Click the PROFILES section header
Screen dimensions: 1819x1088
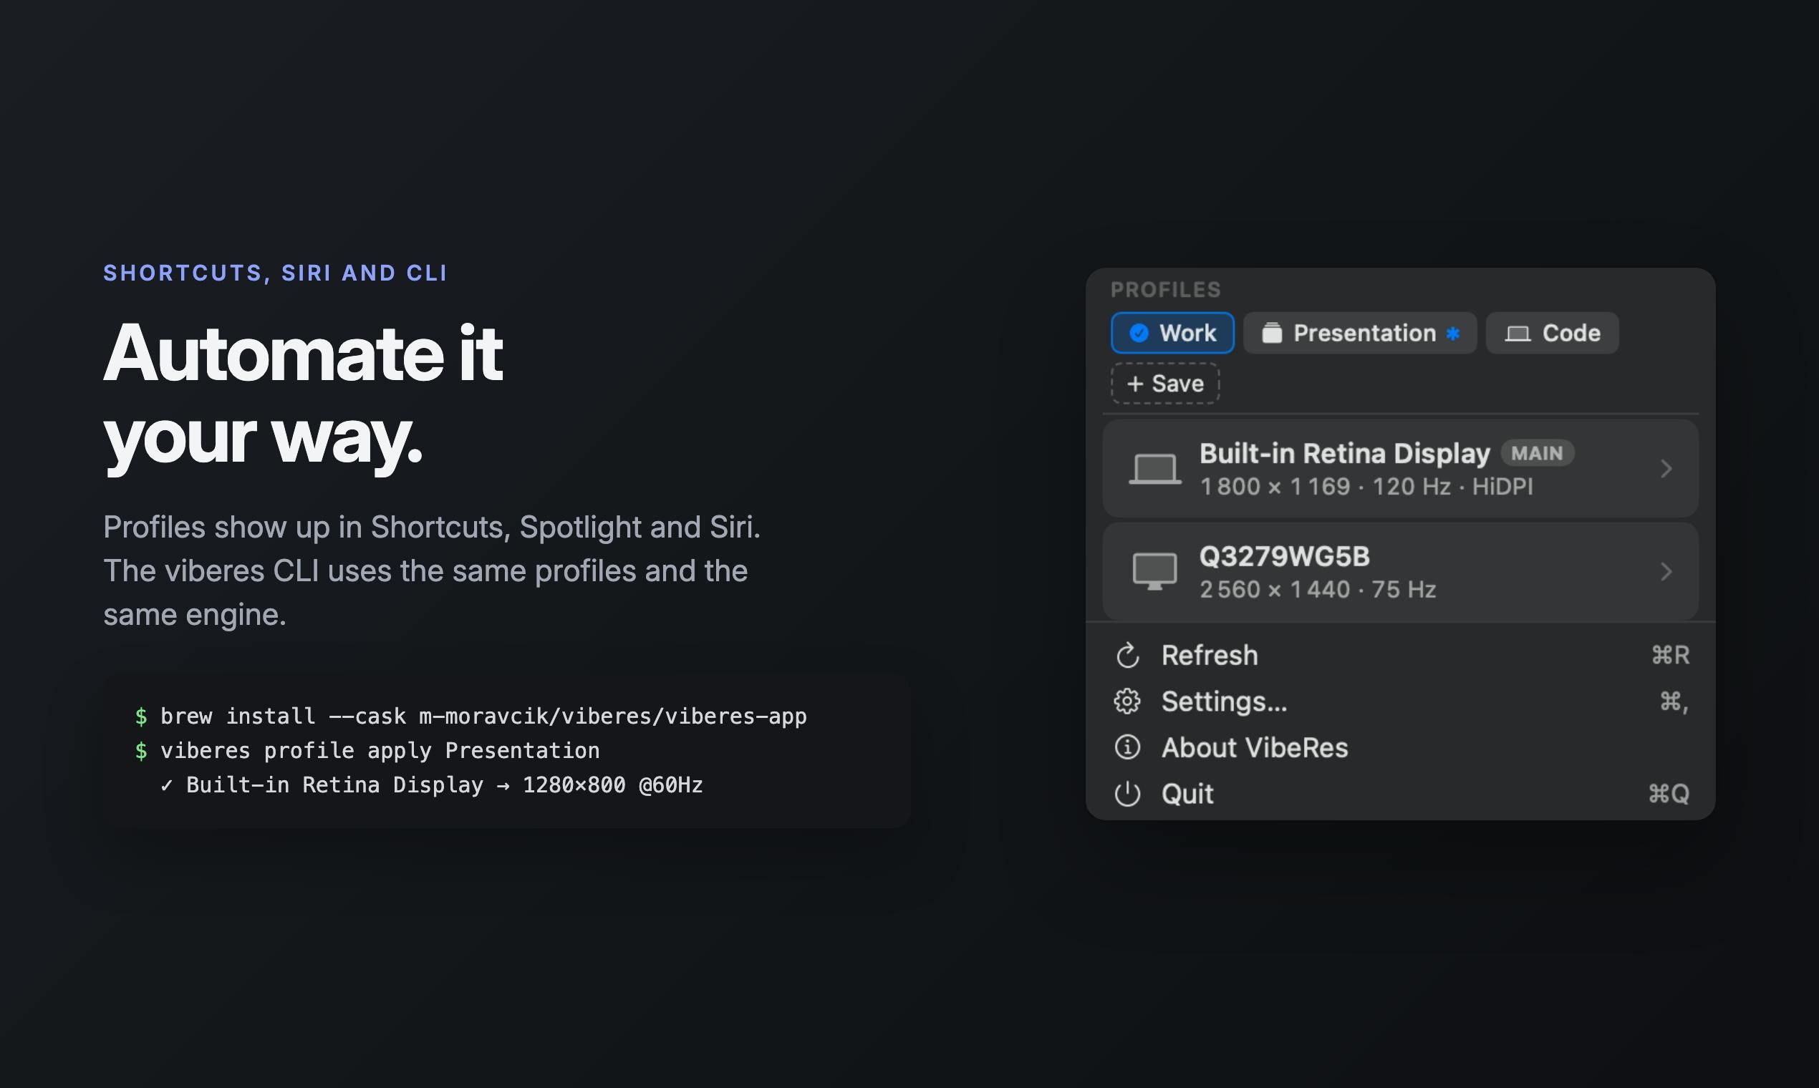[x=1165, y=290]
